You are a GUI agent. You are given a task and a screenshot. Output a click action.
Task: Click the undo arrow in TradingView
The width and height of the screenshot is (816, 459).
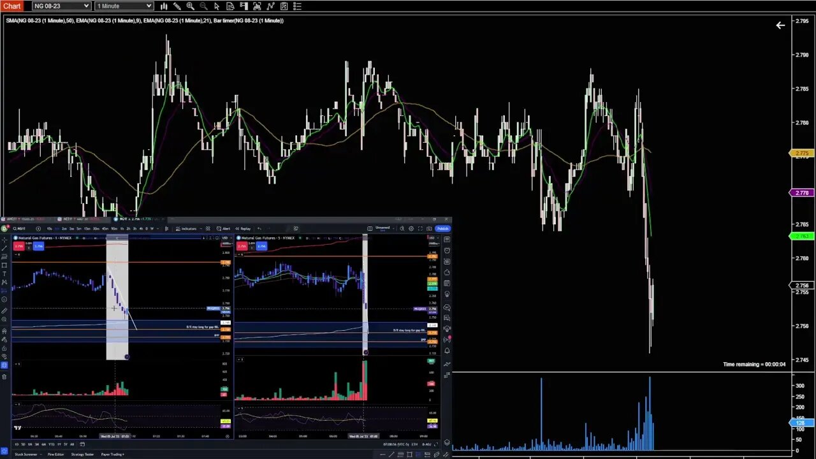coord(259,229)
